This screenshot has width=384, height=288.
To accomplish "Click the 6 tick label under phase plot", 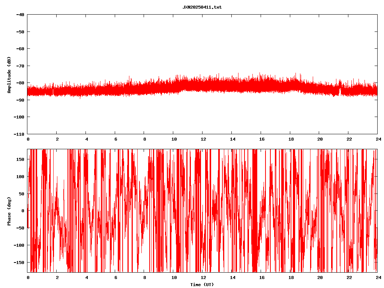I will [116, 278].
